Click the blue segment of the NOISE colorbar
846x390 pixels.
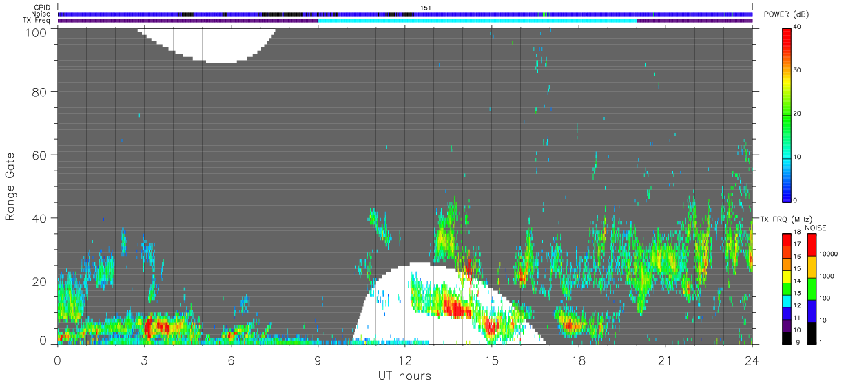[812, 311]
